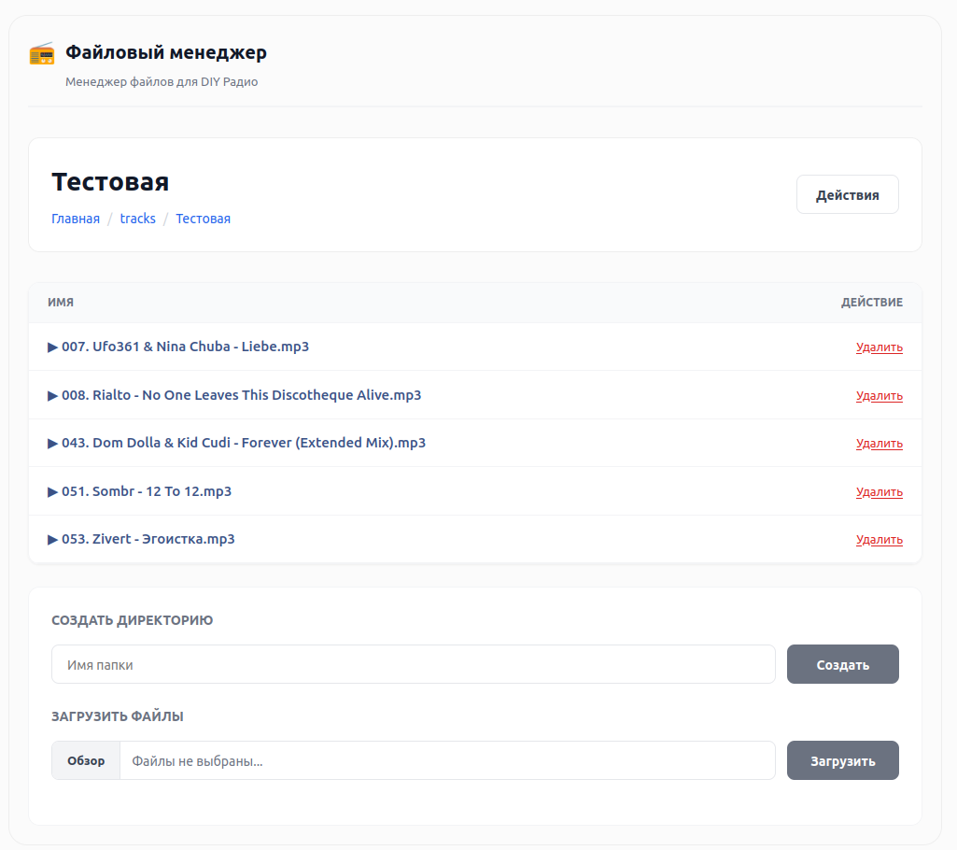Delete the 008 Rialto mp3 file
Viewport: 957px width, 850px height.
pos(879,396)
